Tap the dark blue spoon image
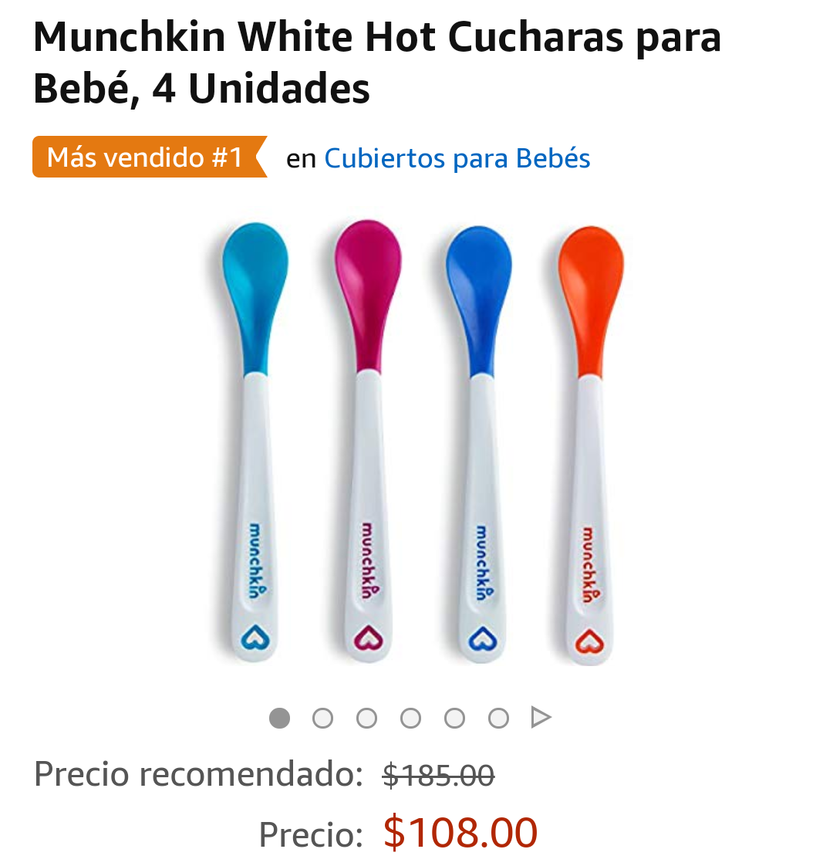 pyautogui.click(x=481, y=444)
